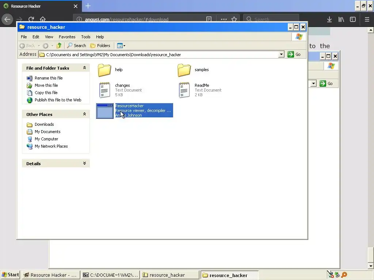Click the Firefox search box
374x280 pixels.
271,19
